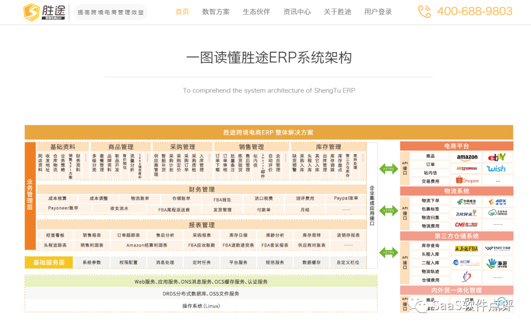Open the 数智方案 menu item
The height and width of the screenshot is (329, 531).
coord(216,11)
